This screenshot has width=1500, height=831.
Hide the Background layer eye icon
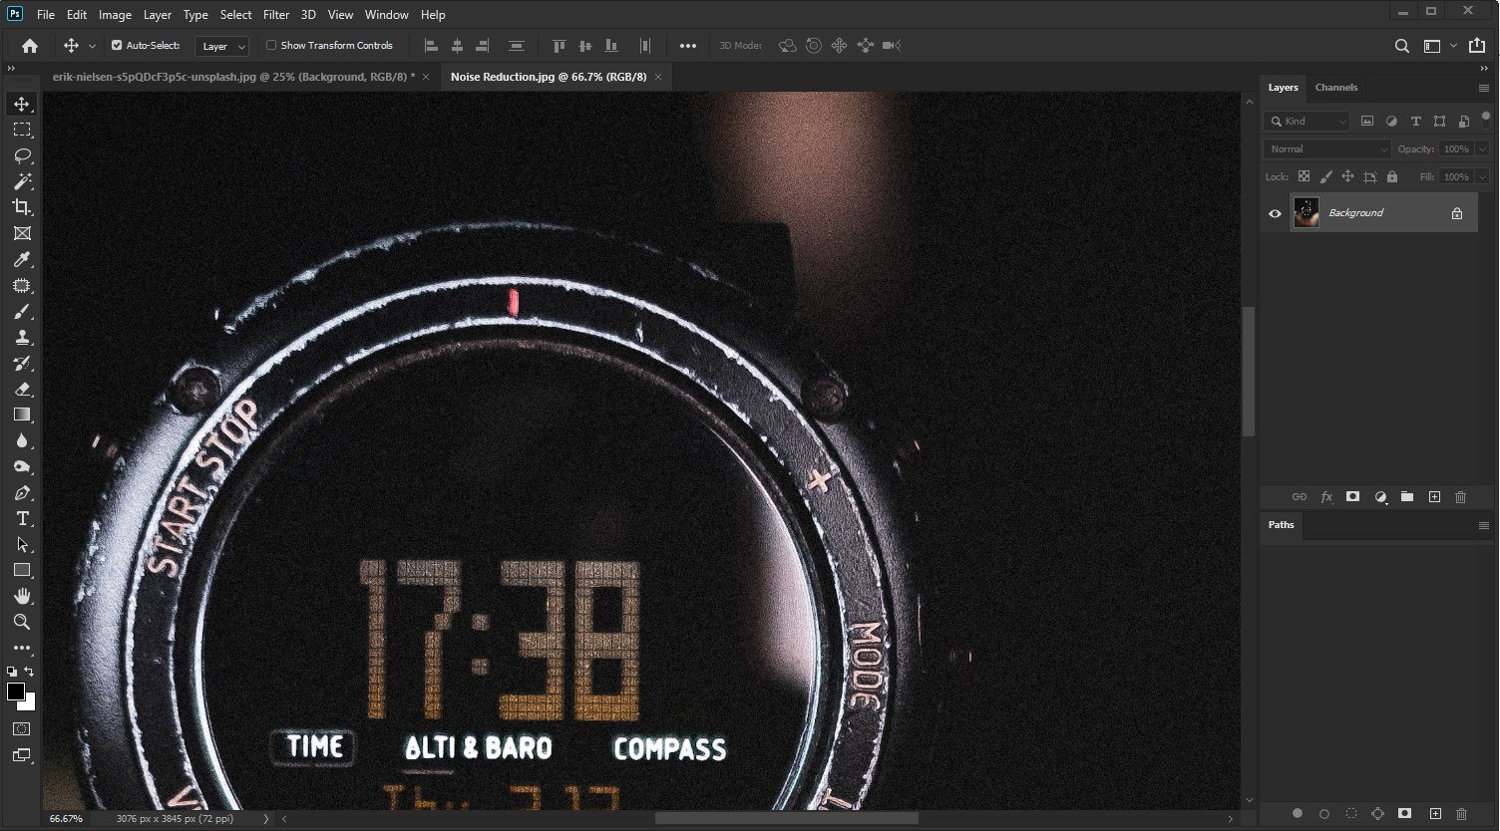1275,213
